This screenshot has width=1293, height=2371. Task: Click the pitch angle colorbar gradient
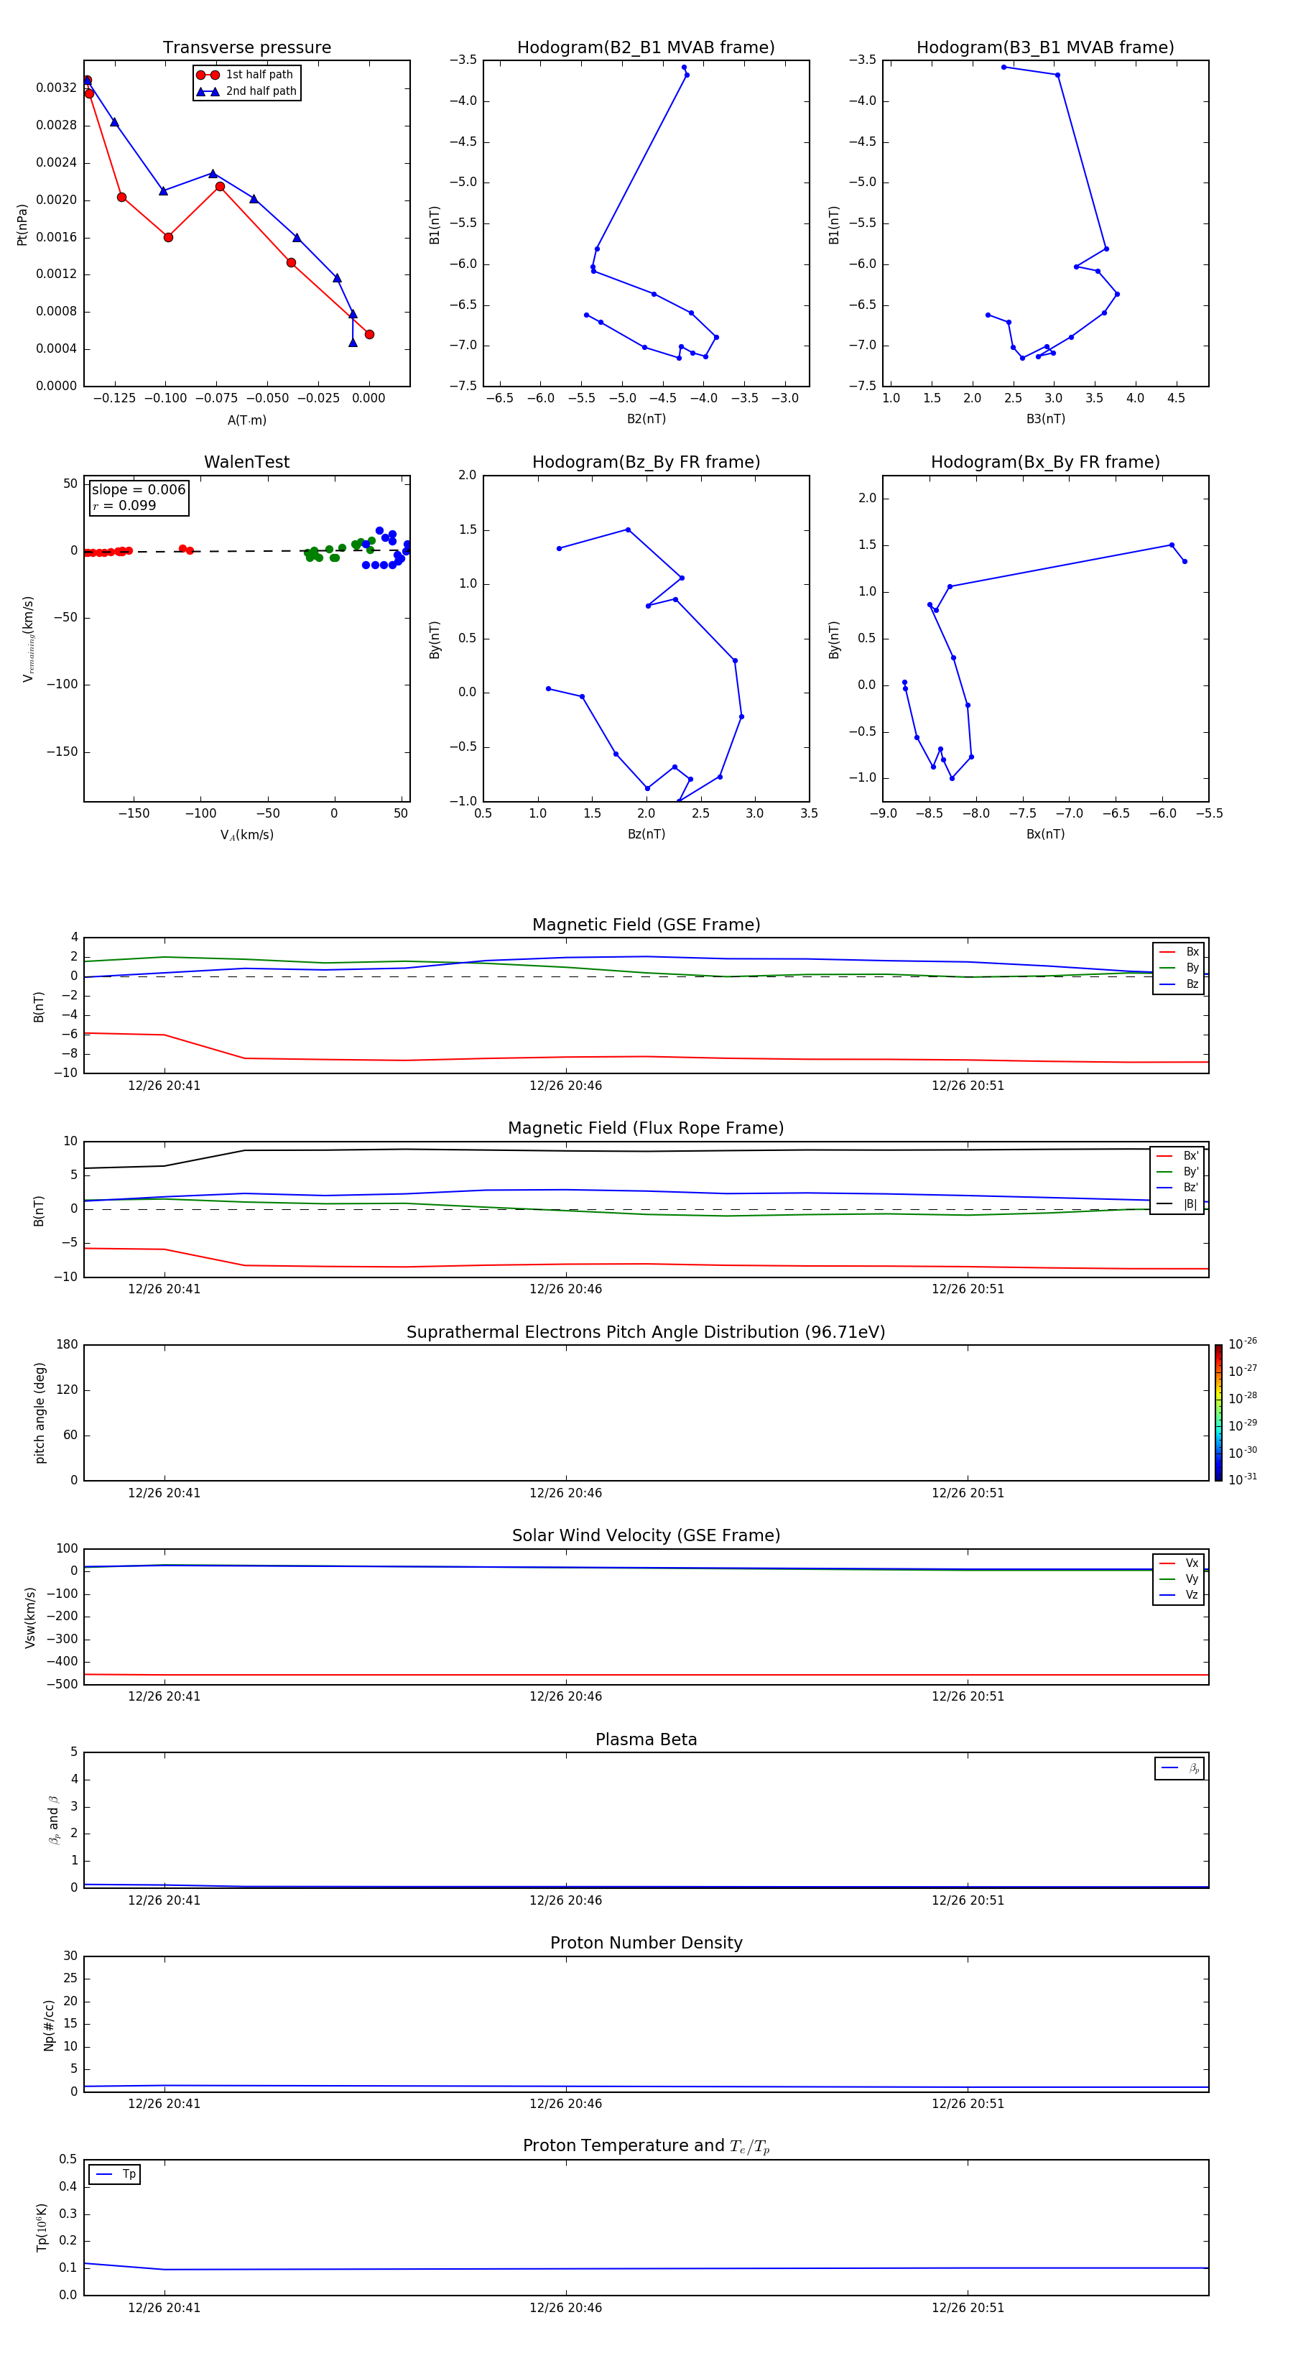tap(1218, 1413)
